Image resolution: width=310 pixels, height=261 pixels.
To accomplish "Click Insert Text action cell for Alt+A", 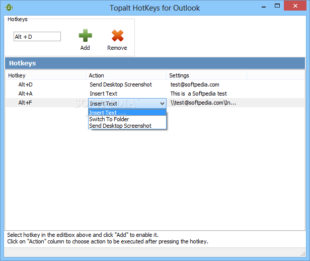I will click(x=103, y=94).
